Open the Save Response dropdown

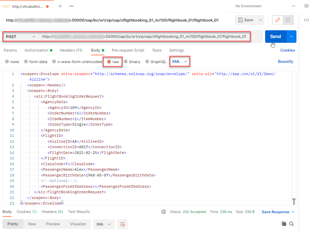tap(278, 212)
